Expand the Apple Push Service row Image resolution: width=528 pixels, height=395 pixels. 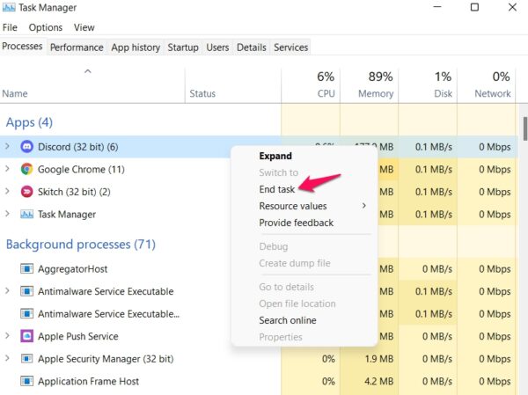[7, 336]
